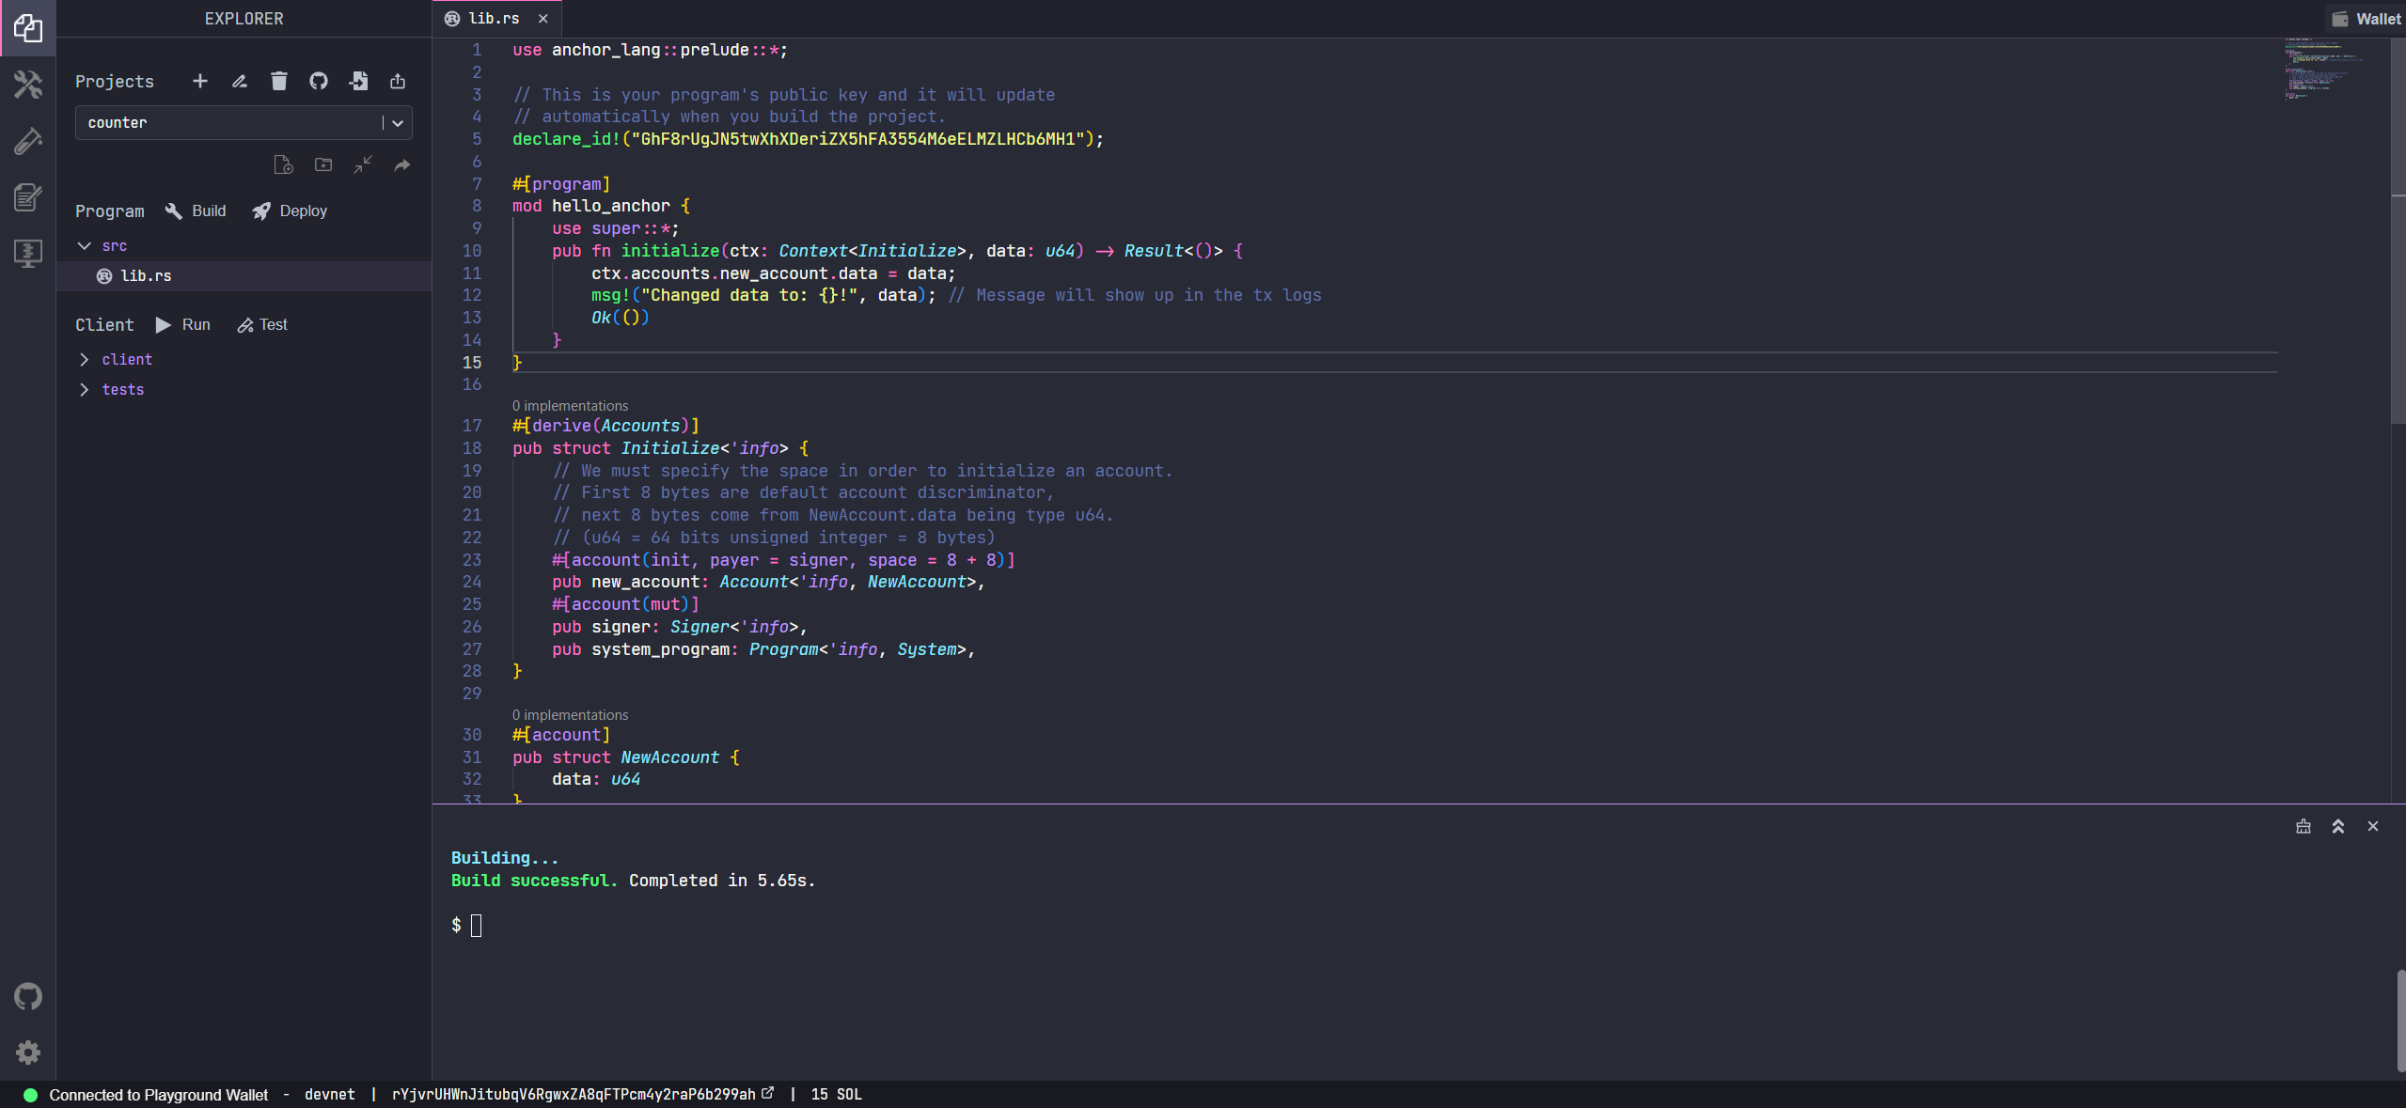2406x1108 pixels.
Task: Close the lib.rs tab
Action: point(543,19)
